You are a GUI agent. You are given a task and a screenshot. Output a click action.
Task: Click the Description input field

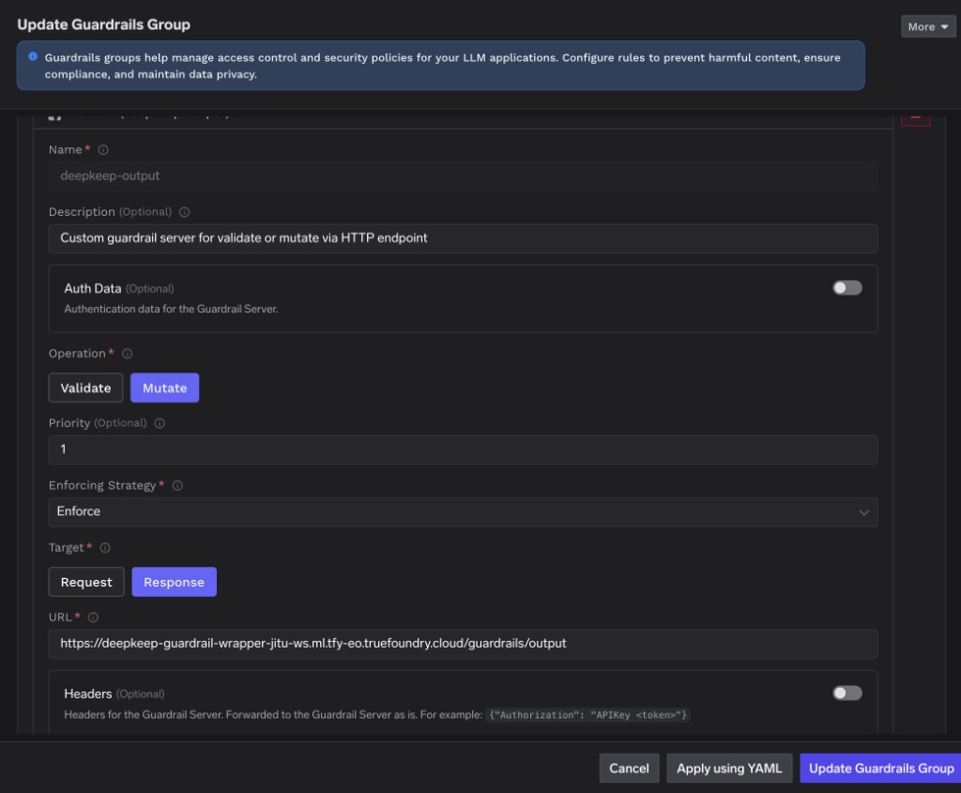[463, 238]
